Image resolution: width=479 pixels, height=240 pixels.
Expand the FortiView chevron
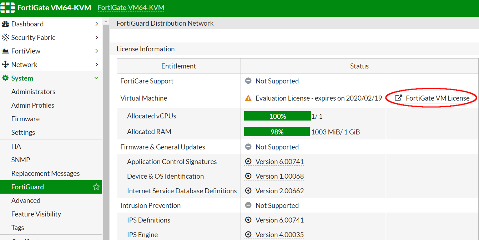[96, 51]
